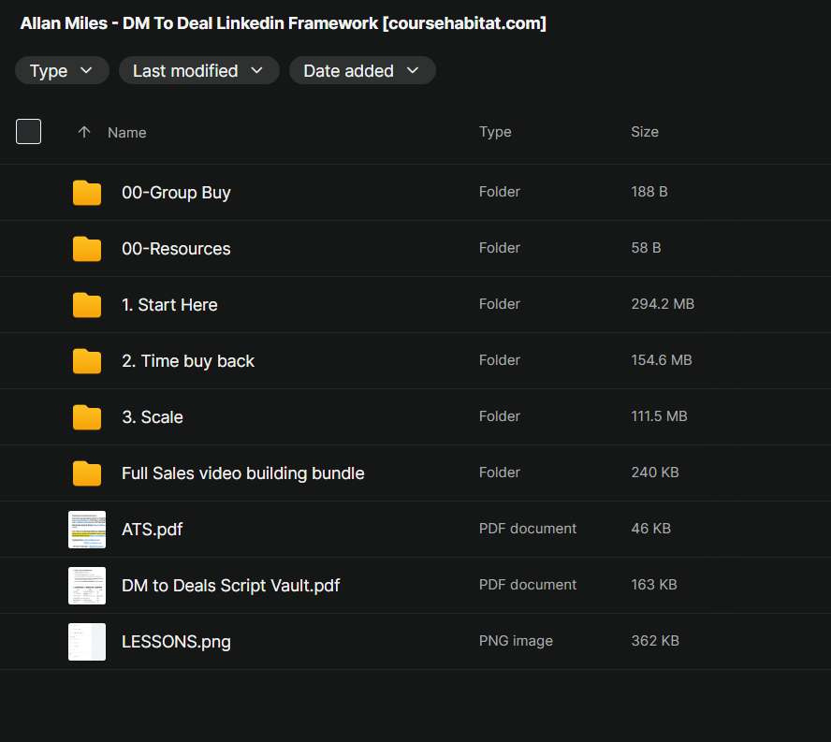Sort by the Name column header

pos(126,133)
